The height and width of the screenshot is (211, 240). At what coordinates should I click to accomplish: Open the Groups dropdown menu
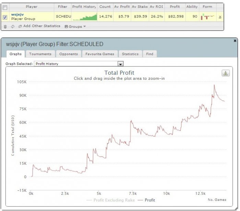click(75, 26)
